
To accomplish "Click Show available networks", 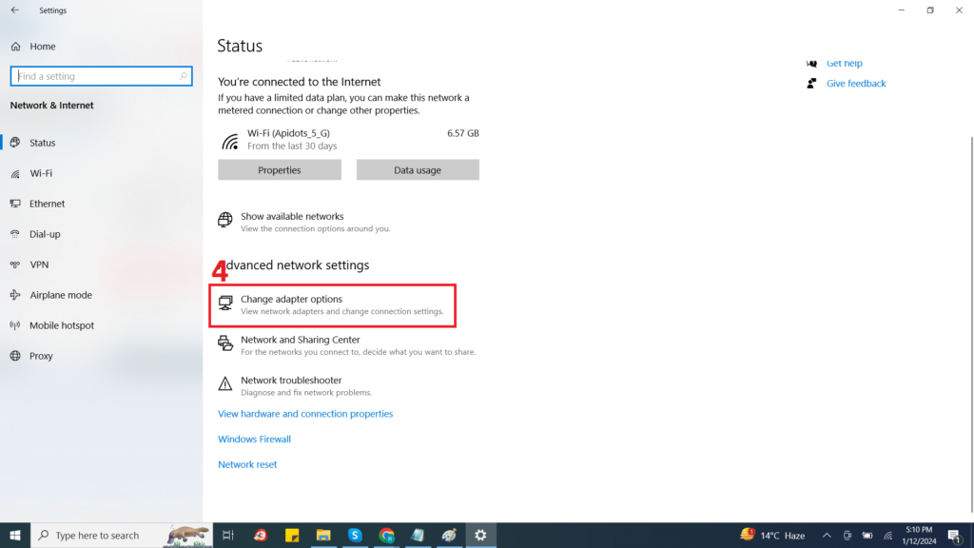I will tap(291, 217).
